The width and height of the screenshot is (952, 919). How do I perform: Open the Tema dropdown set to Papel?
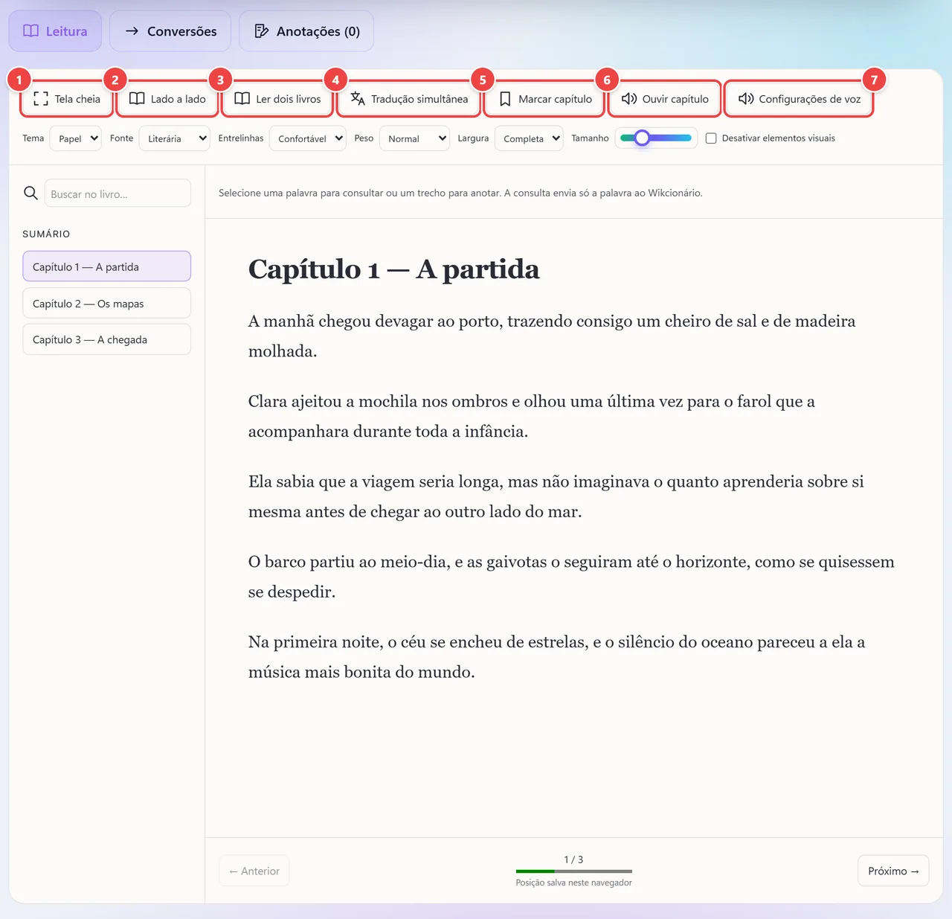pyautogui.click(x=75, y=138)
